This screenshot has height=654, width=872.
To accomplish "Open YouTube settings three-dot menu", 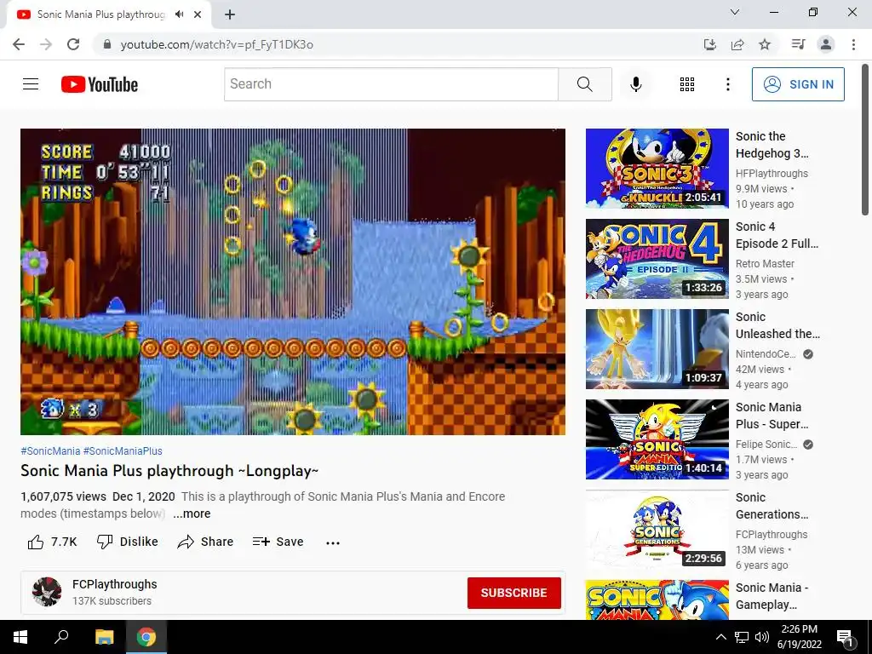I will [x=727, y=84].
